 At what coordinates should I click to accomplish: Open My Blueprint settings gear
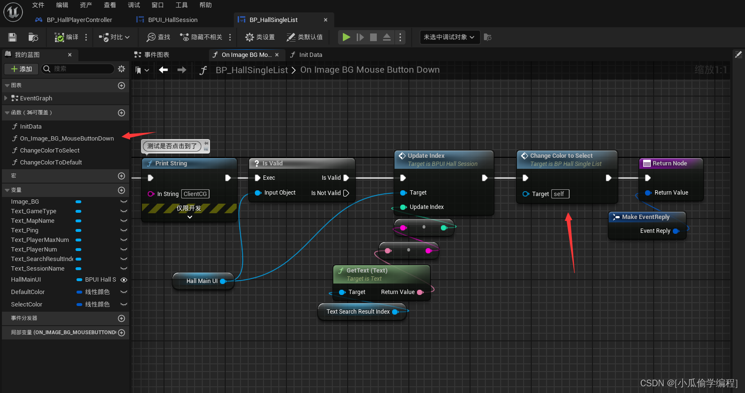(121, 69)
